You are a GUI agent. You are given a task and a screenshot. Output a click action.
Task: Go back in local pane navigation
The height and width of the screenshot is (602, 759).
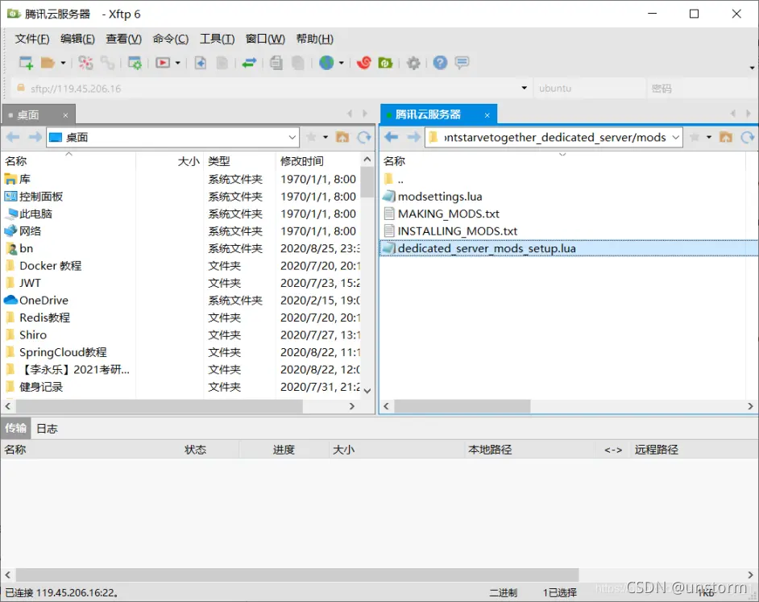click(x=13, y=137)
